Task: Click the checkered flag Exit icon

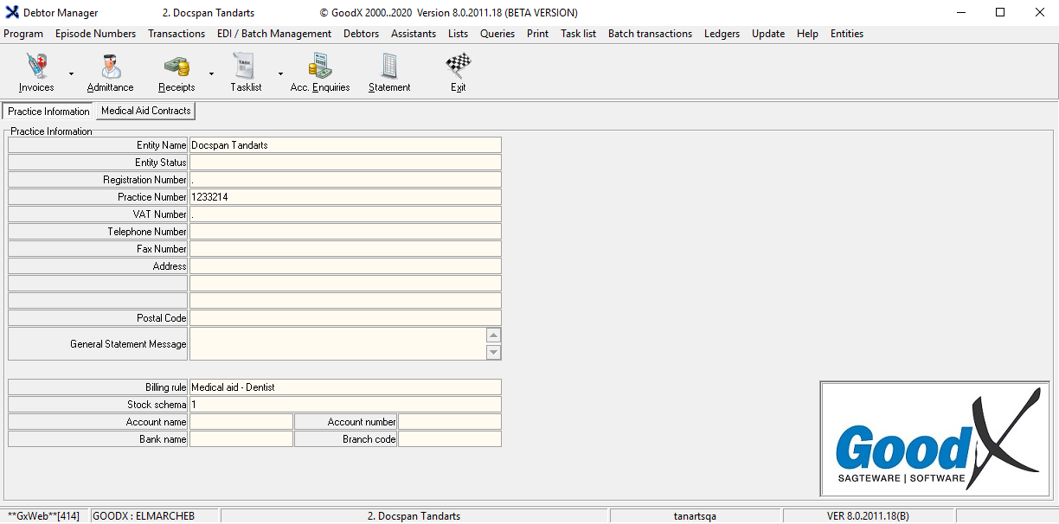Action: pyautogui.click(x=458, y=67)
